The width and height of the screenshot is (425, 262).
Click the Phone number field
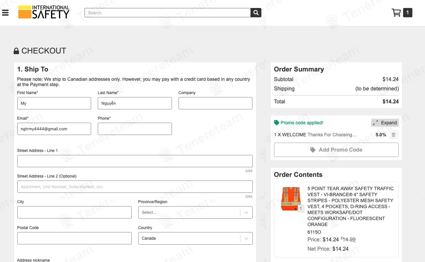click(135, 129)
